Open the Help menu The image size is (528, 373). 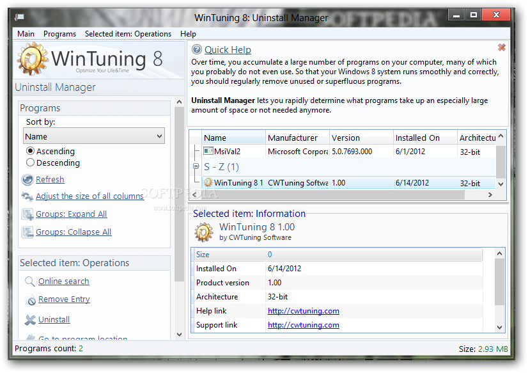pyautogui.click(x=188, y=34)
